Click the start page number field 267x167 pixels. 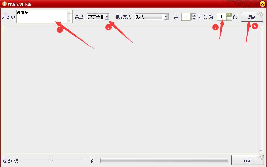186,17
